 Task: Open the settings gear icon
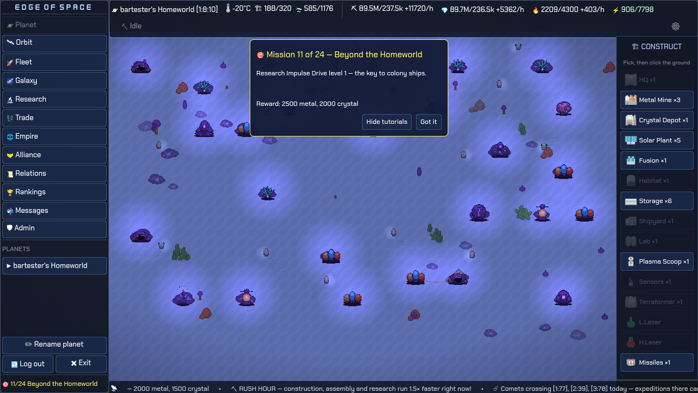pos(676,26)
